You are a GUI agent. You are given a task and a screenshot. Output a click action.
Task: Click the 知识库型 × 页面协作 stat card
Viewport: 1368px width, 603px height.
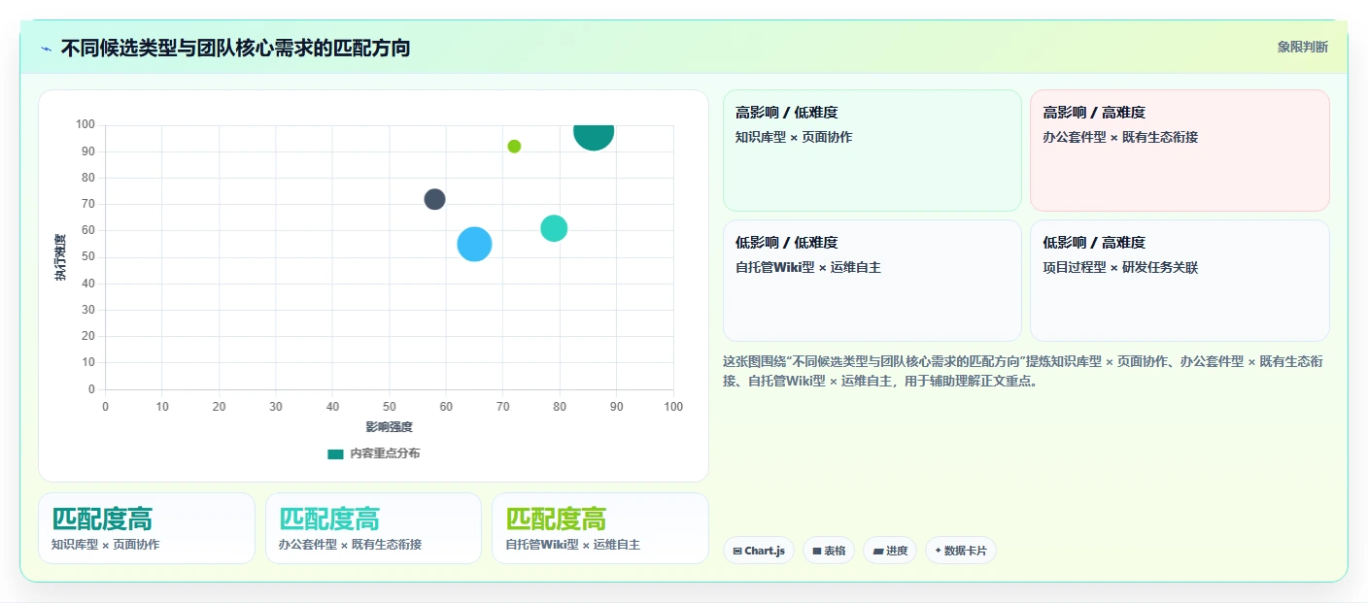pos(147,528)
